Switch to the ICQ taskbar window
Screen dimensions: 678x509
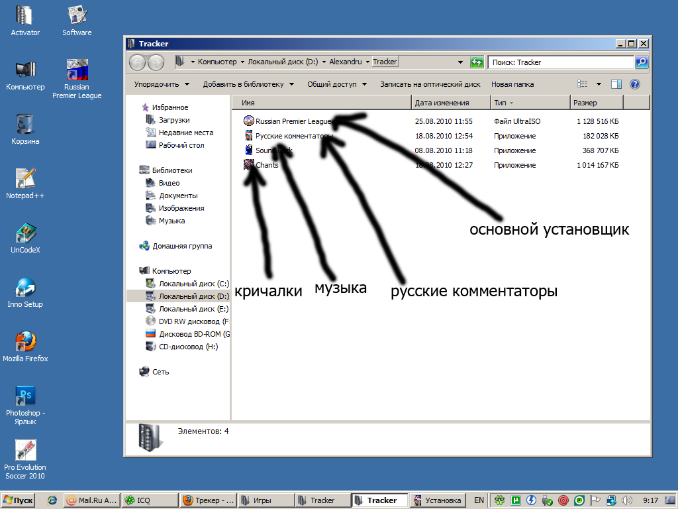(x=150, y=500)
